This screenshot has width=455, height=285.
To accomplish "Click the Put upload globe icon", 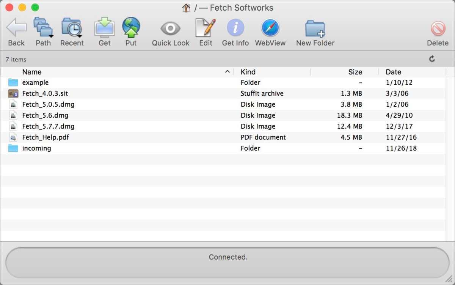I will [131, 28].
